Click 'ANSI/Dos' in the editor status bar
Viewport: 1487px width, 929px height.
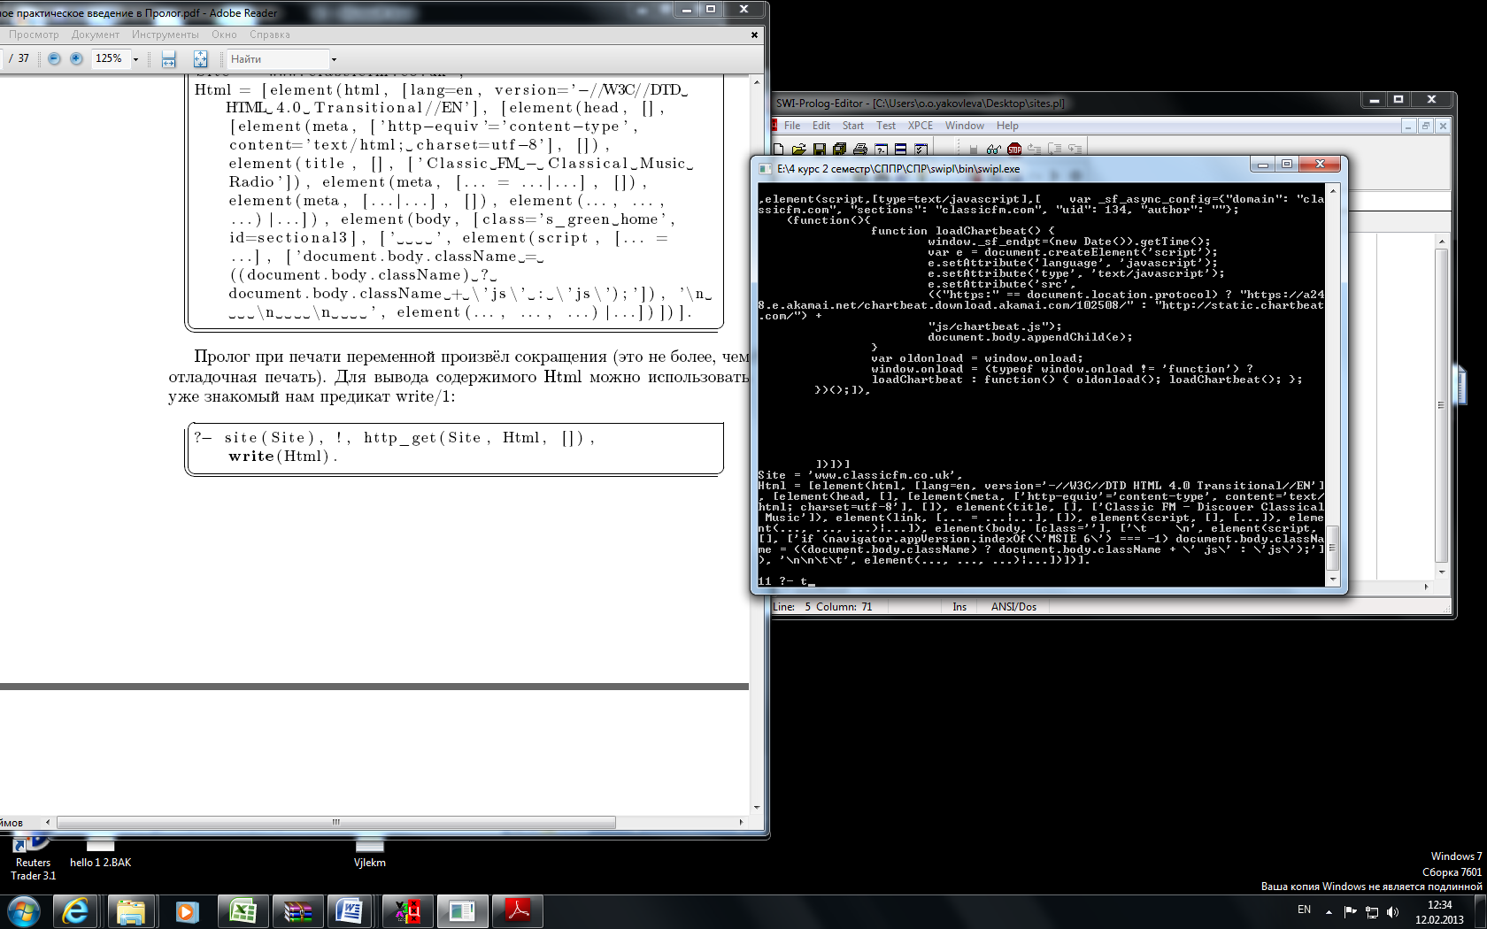click(1013, 607)
